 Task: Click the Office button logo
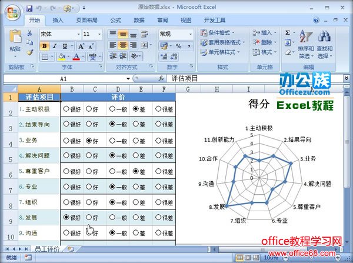tap(12, 12)
